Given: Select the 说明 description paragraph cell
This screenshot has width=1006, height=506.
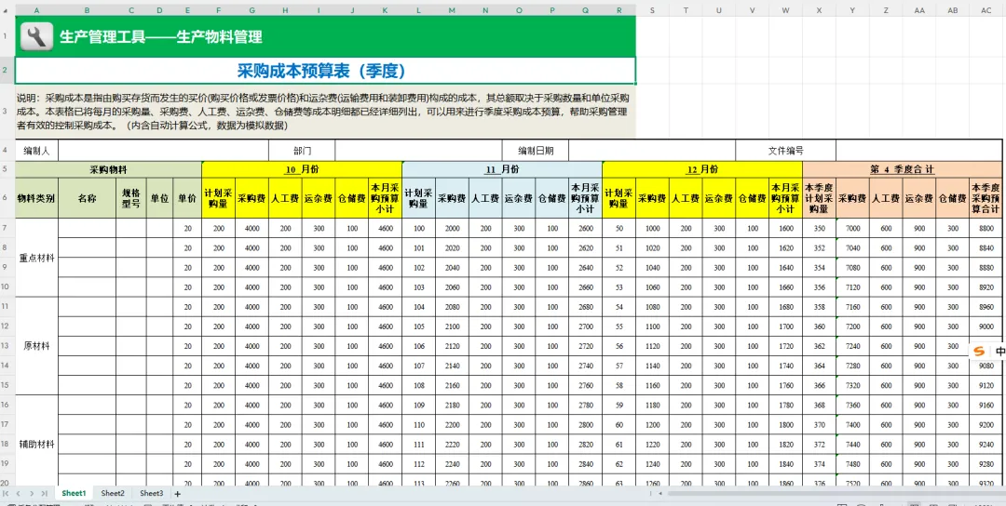Looking at the screenshot, I should pyautogui.click(x=325, y=113).
